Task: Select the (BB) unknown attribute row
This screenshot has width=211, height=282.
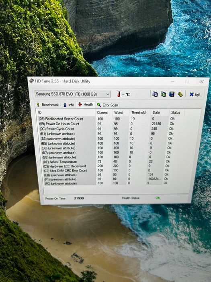Action: [107, 157]
